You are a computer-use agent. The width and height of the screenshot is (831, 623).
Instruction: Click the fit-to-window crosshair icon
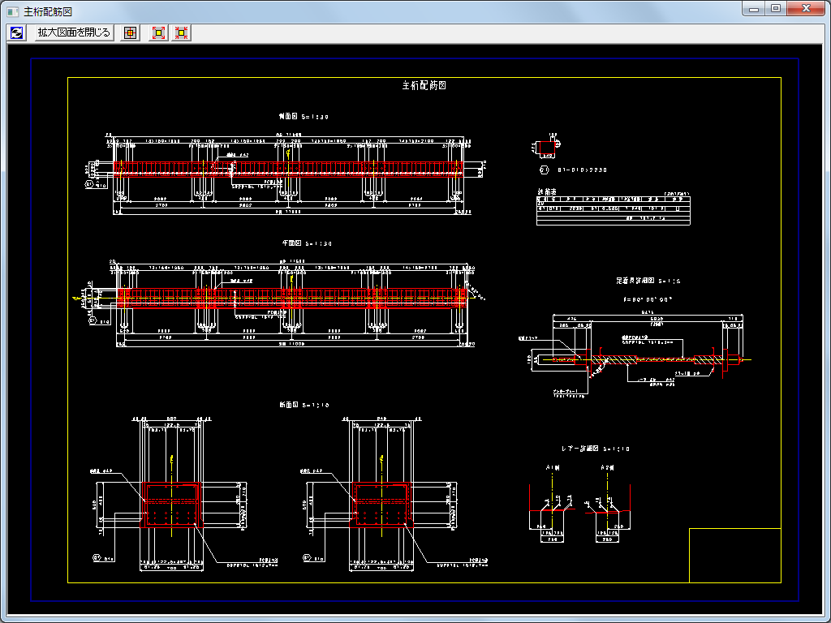click(130, 32)
